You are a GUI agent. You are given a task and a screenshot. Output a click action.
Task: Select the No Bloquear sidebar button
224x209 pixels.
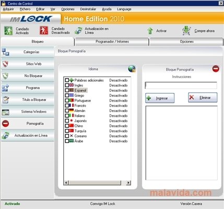[x=28, y=76]
